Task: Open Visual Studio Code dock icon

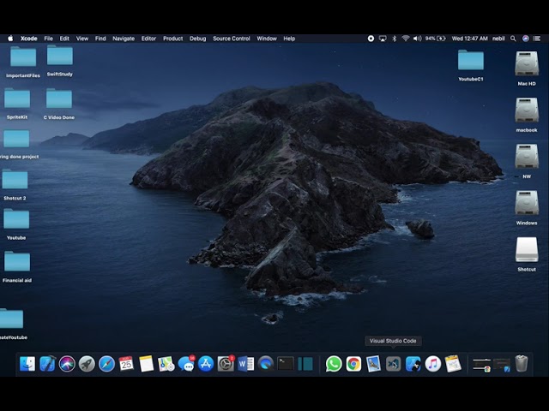Action: point(393,364)
